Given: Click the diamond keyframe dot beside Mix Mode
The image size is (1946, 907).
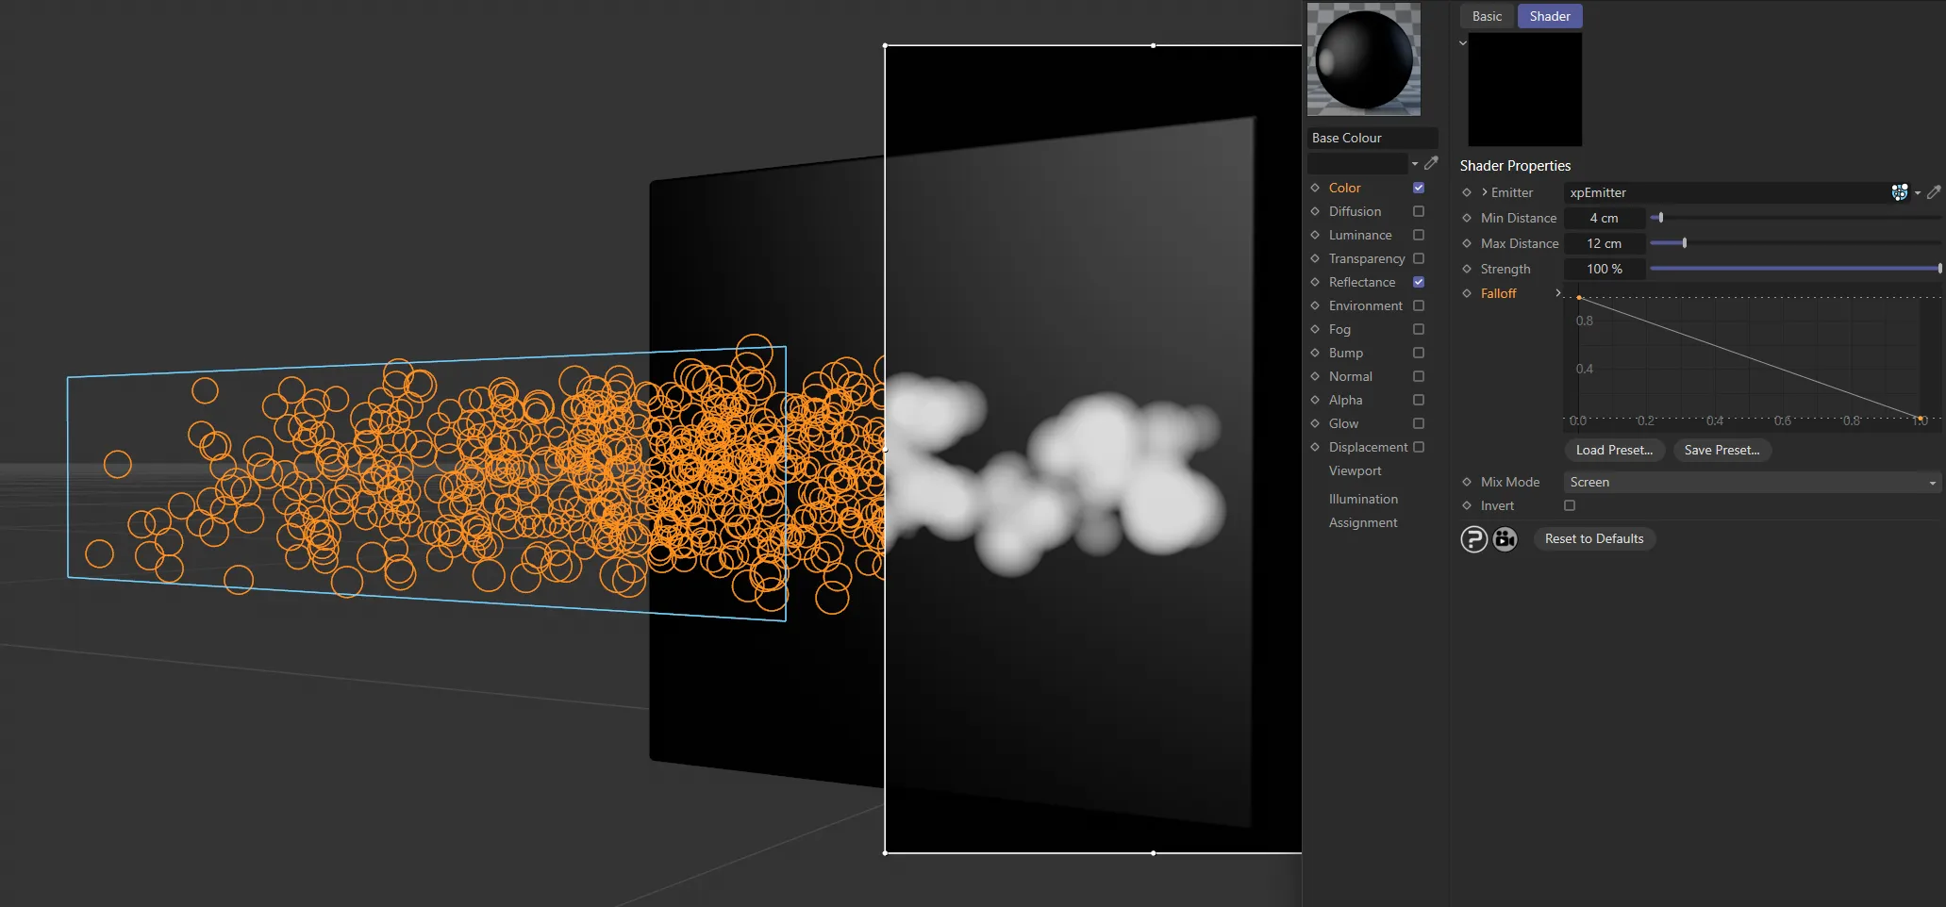Looking at the screenshot, I should click(1467, 482).
